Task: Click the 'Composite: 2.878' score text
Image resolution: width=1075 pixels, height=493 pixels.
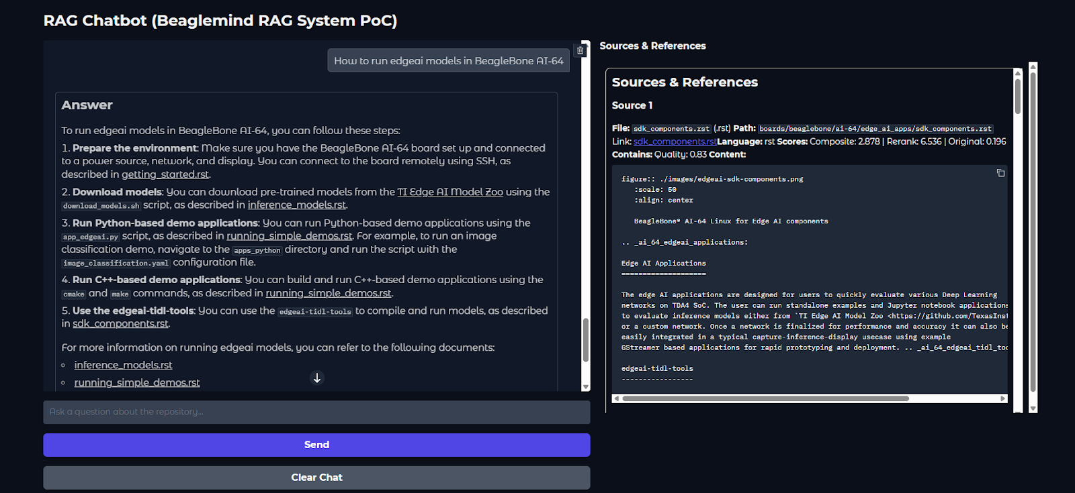Action: point(845,142)
